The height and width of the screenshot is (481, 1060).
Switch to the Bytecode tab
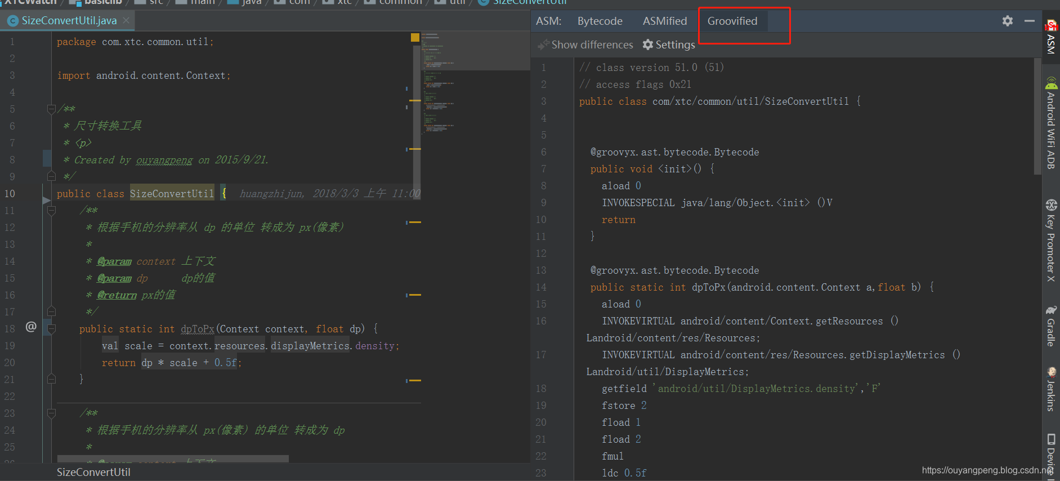[x=600, y=21]
